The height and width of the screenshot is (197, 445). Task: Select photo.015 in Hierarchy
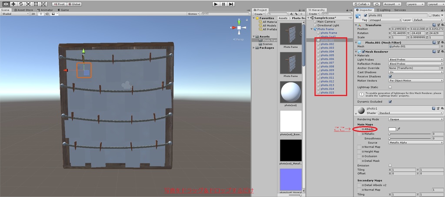pos(327,92)
